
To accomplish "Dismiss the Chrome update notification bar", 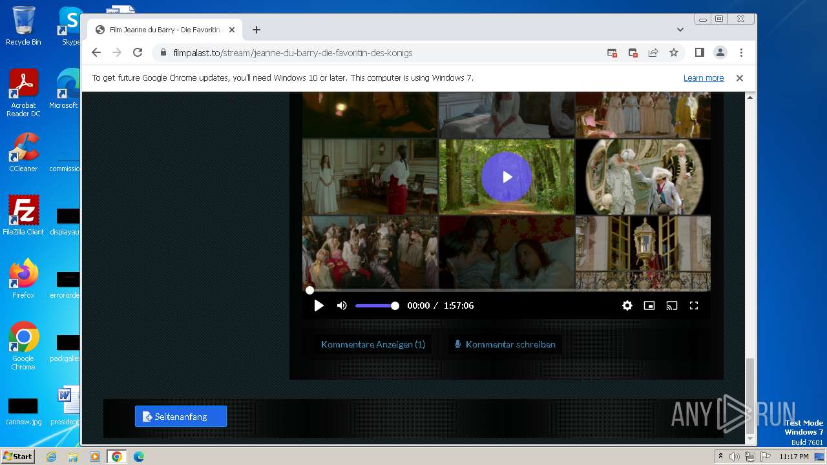I will (740, 77).
